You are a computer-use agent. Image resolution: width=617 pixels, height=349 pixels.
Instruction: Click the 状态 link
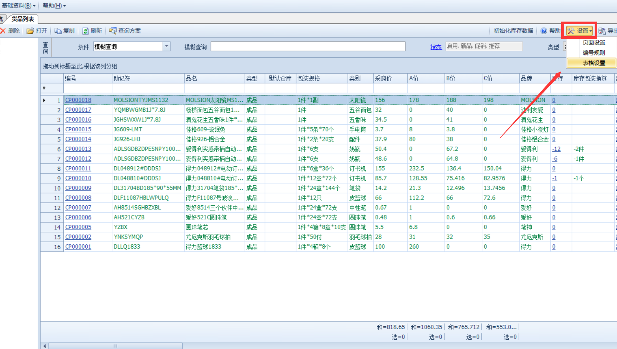click(436, 47)
